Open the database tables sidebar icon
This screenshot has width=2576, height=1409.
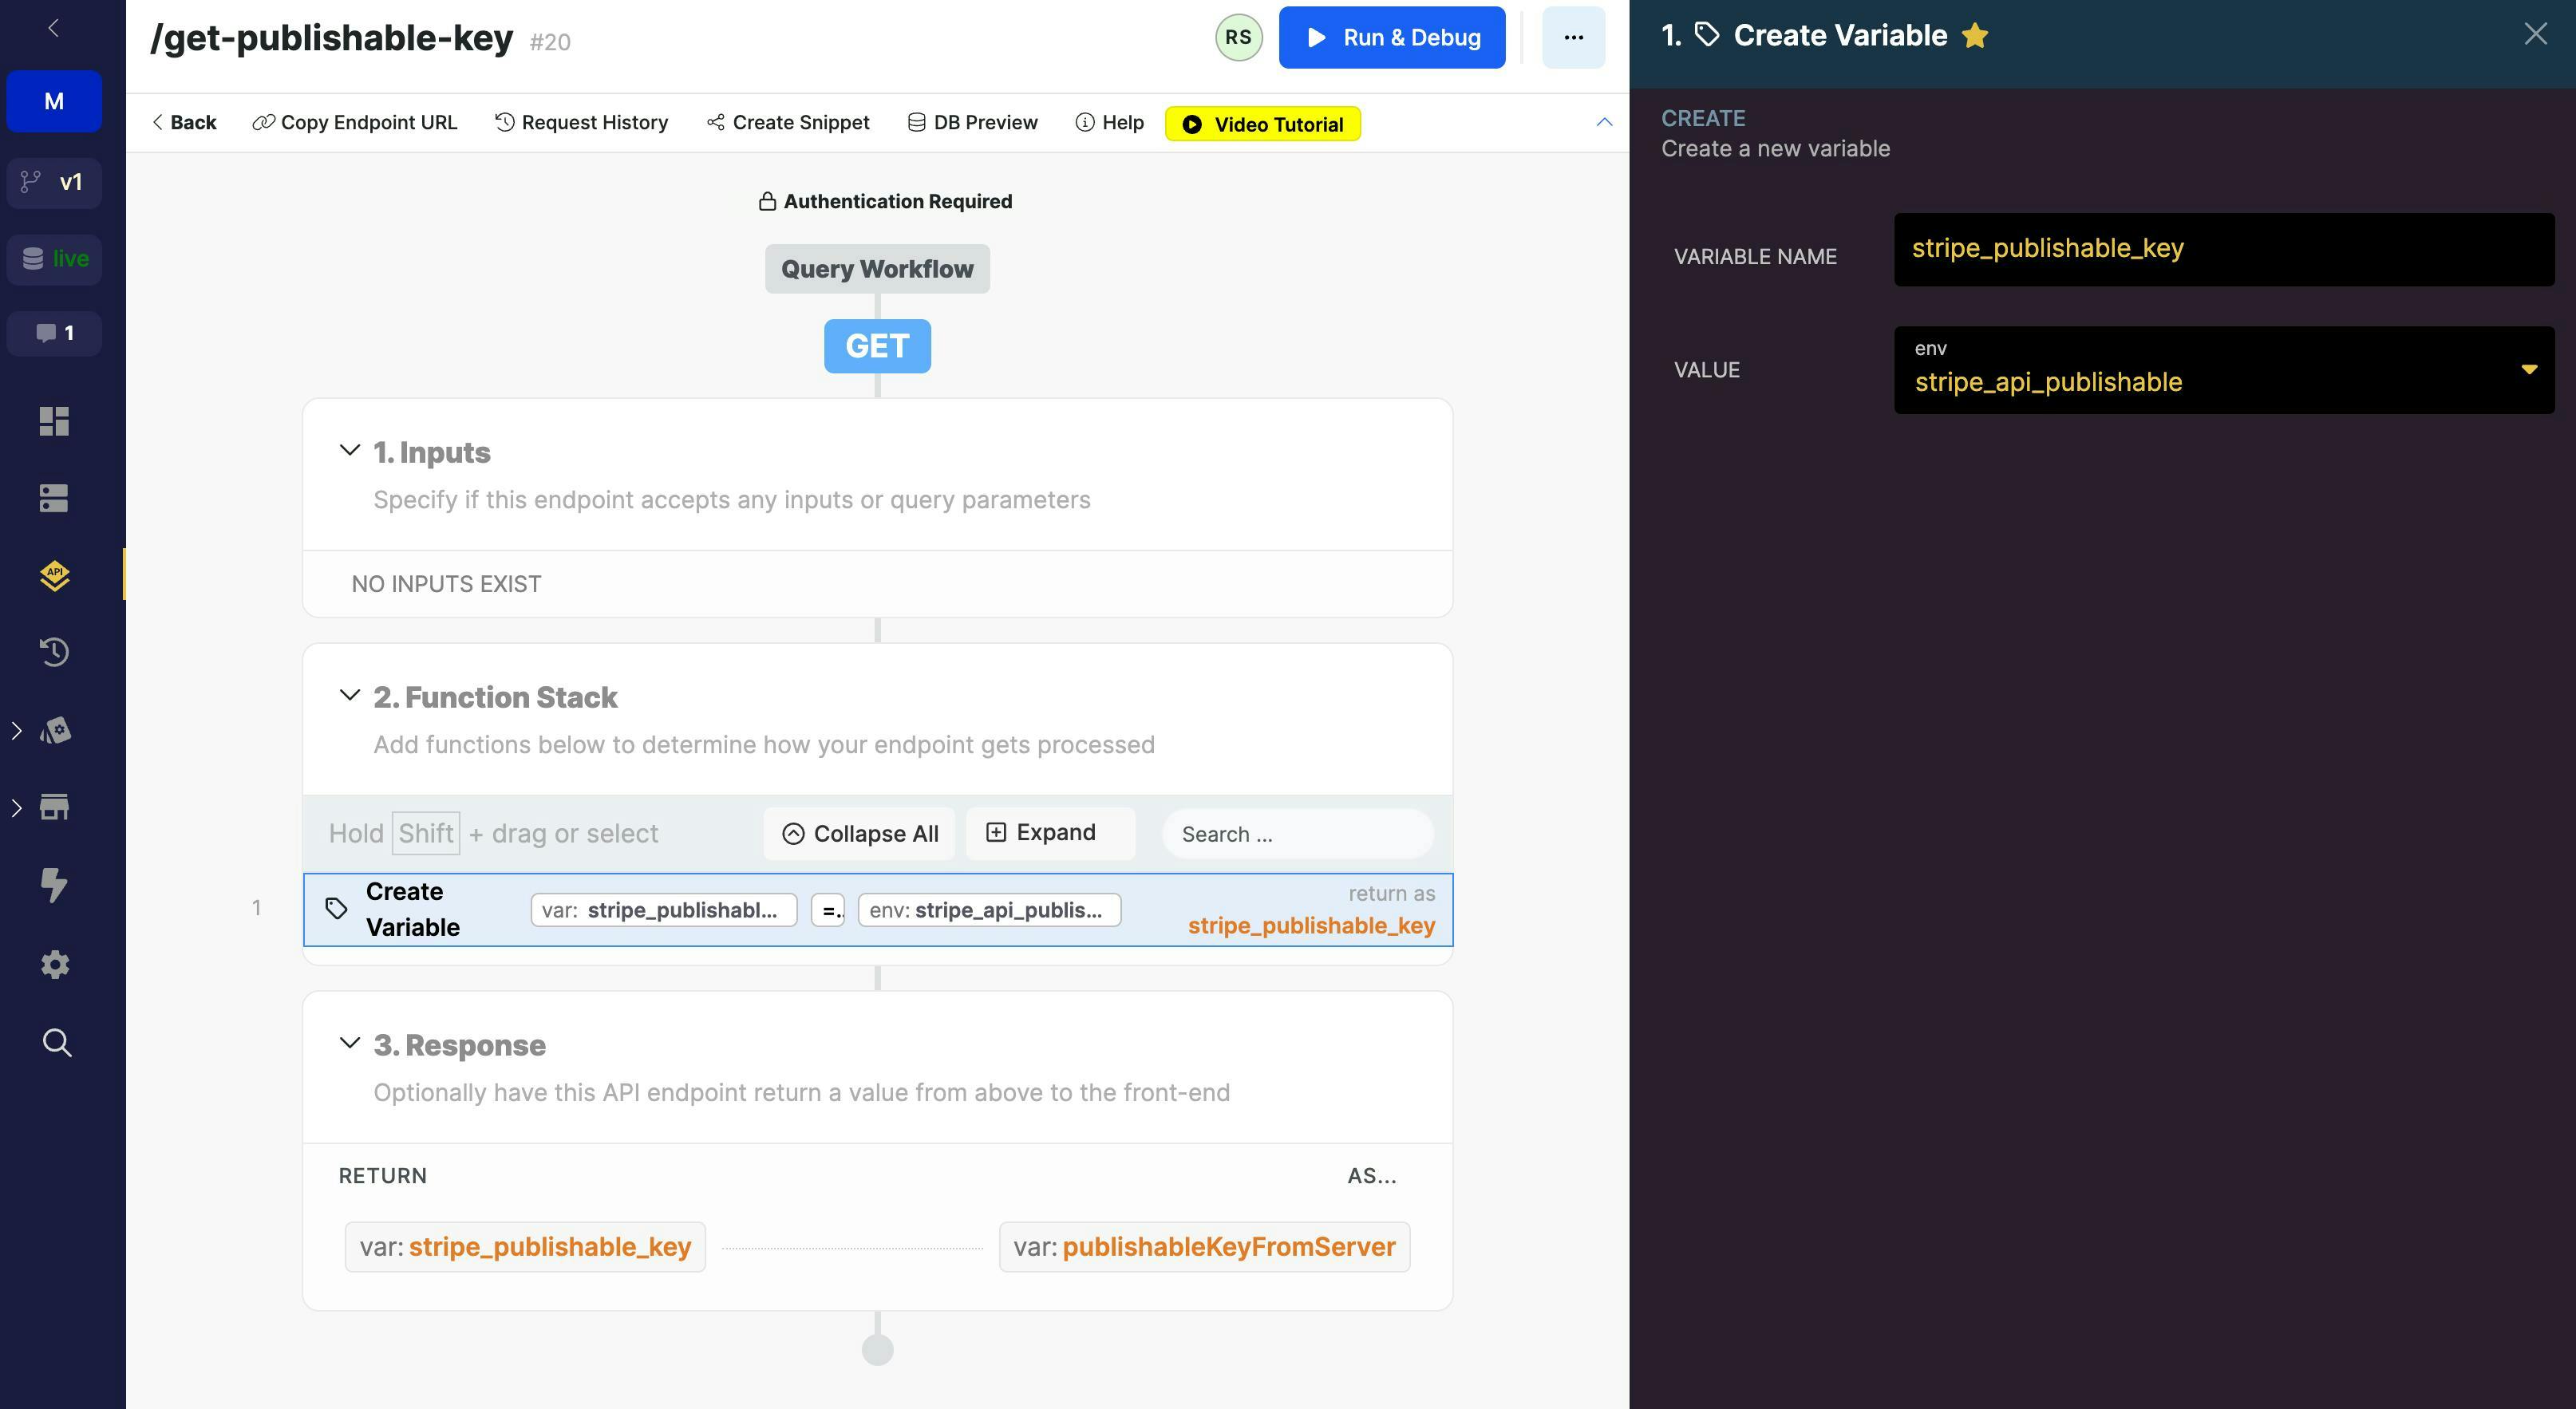(x=54, y=498)
